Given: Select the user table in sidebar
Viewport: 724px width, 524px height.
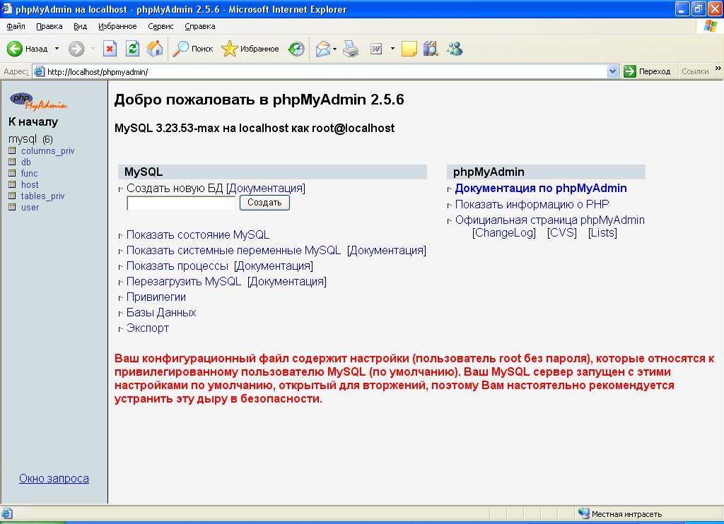Looking at the screenshot, I should coord(30,207).
